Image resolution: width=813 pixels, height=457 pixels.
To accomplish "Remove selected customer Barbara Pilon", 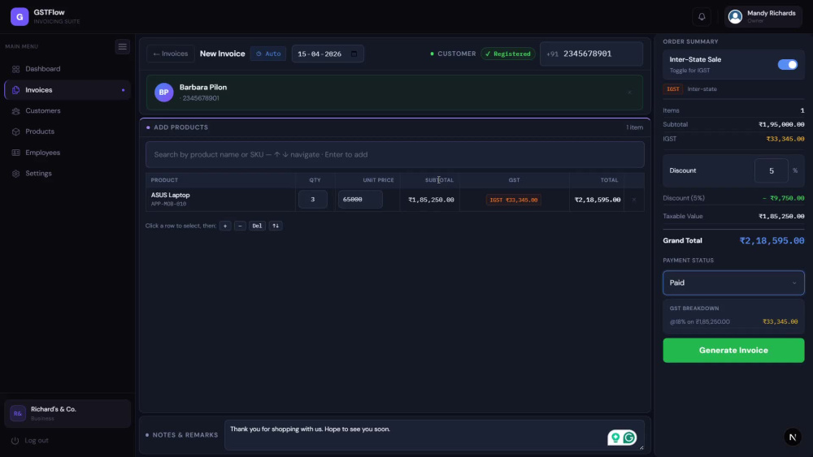I will 629,93.
